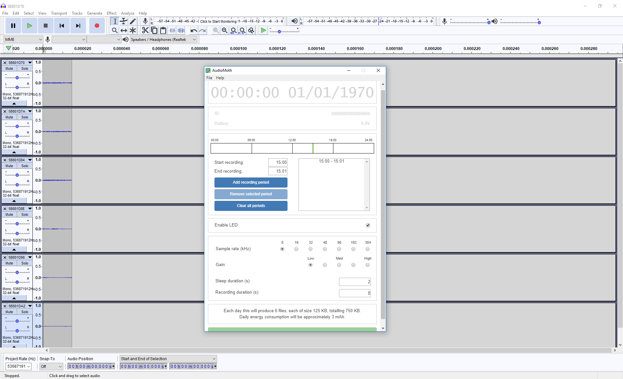Cut selection with the scissors icon
Viewport: 623px width, 379px height.
[145, 30]
